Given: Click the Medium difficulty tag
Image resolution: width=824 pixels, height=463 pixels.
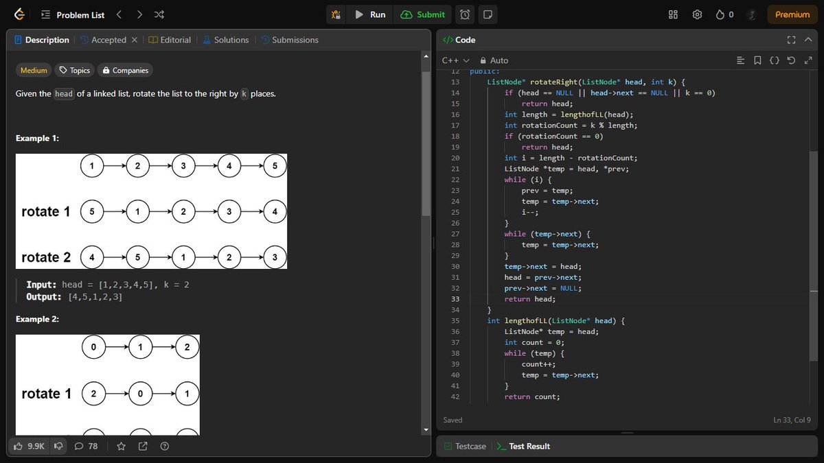Looking at the screenshot, I should 34,70.
